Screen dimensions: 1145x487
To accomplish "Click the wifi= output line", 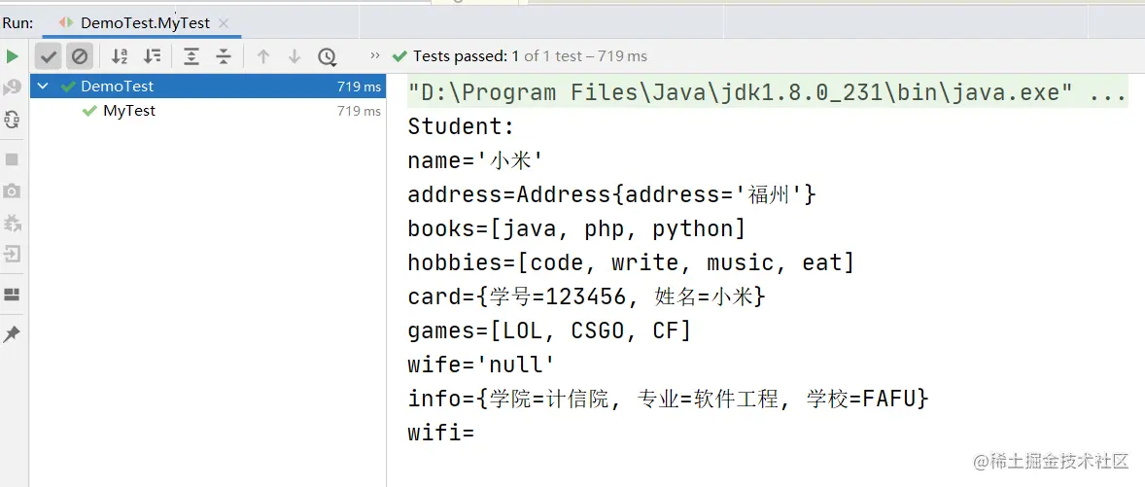I will click(x=441, y=433).
